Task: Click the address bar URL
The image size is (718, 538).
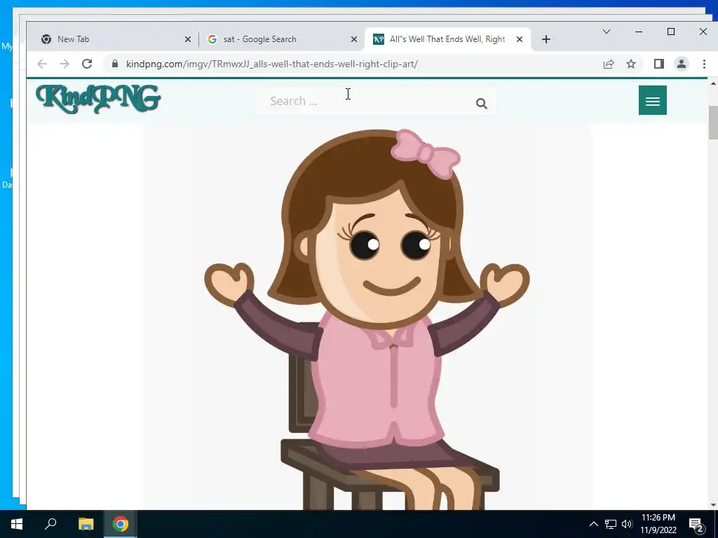Action: pos(272,64)
